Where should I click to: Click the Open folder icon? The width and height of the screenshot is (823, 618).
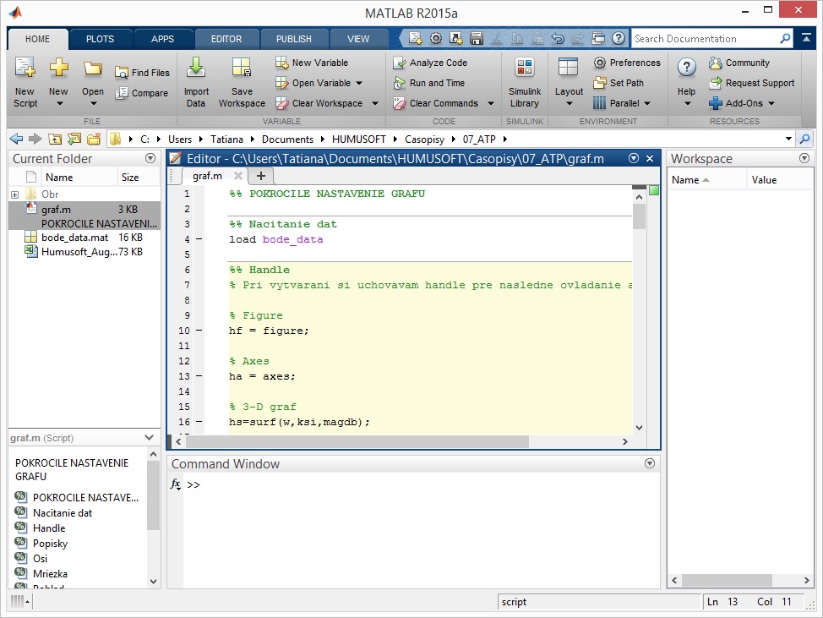(93, 68)
